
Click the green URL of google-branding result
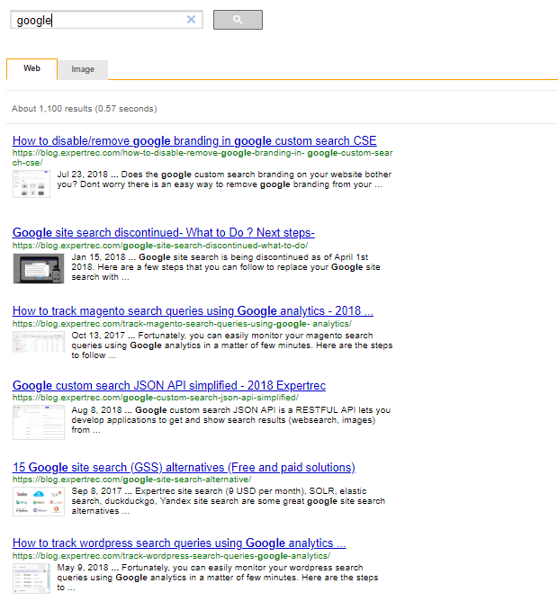click(x=202, y=158)
